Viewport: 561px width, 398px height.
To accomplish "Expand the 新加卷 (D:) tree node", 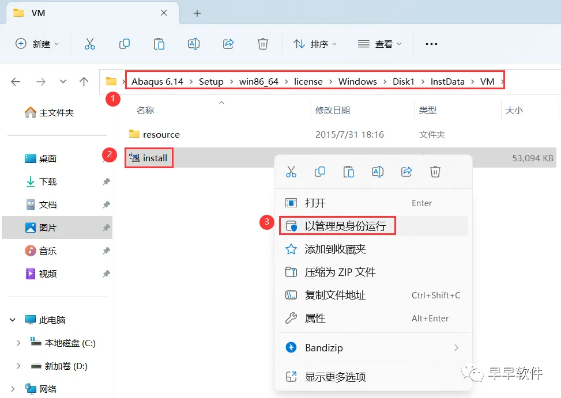I will tap(18, 366).
